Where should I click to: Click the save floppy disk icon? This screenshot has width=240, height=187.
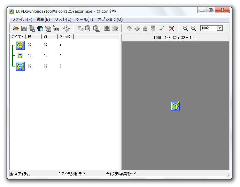point(24,28)
